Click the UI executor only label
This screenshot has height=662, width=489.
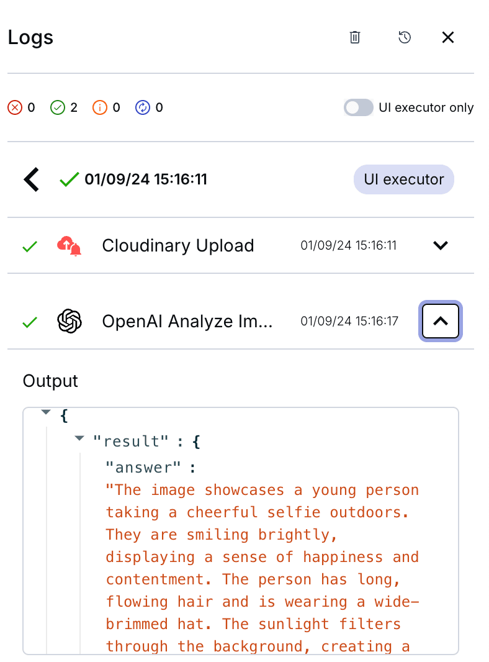coord(426,107)
